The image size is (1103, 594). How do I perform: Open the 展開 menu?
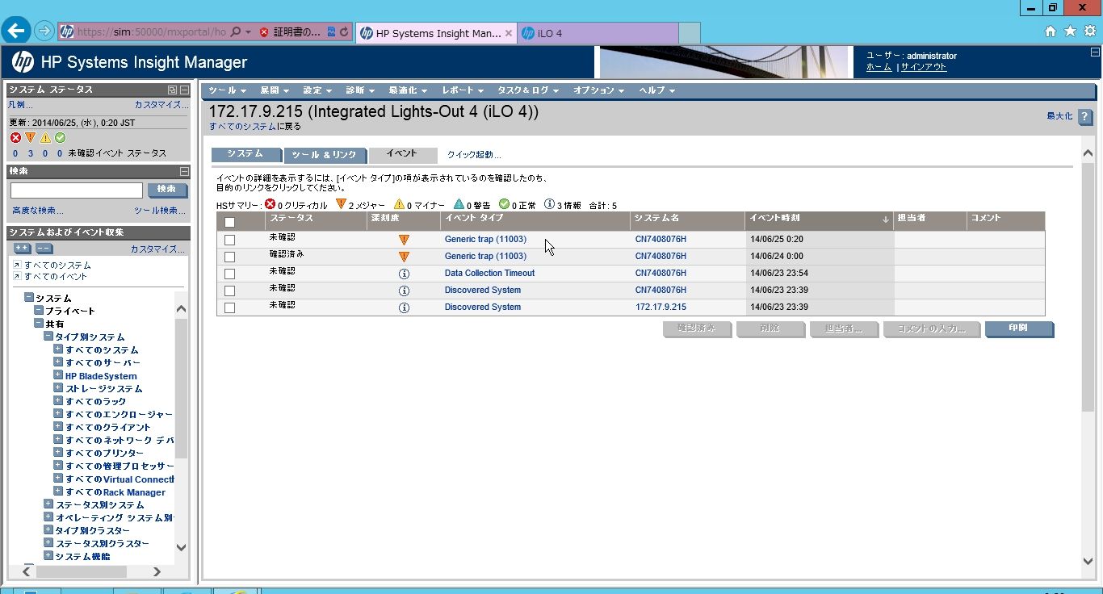coord(275,90)
